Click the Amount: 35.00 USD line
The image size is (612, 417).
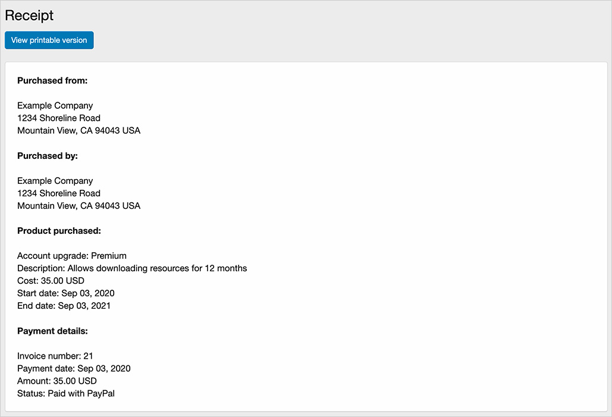pyautogui.click(x=57, y=381)
